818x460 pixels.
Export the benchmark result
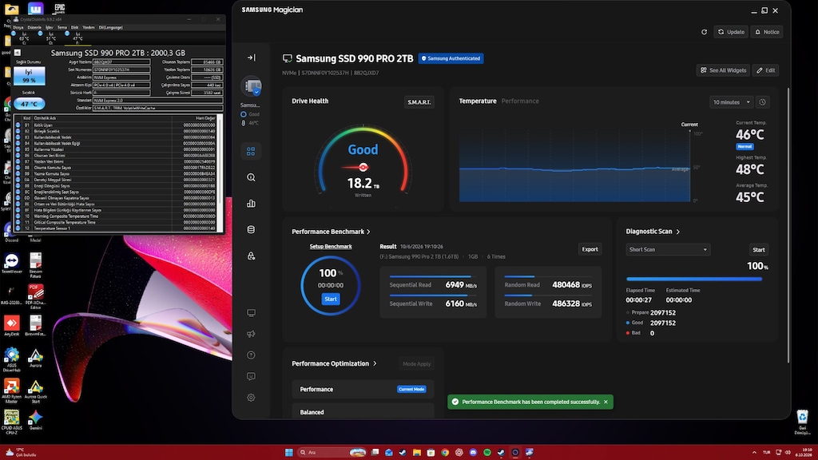590,249
